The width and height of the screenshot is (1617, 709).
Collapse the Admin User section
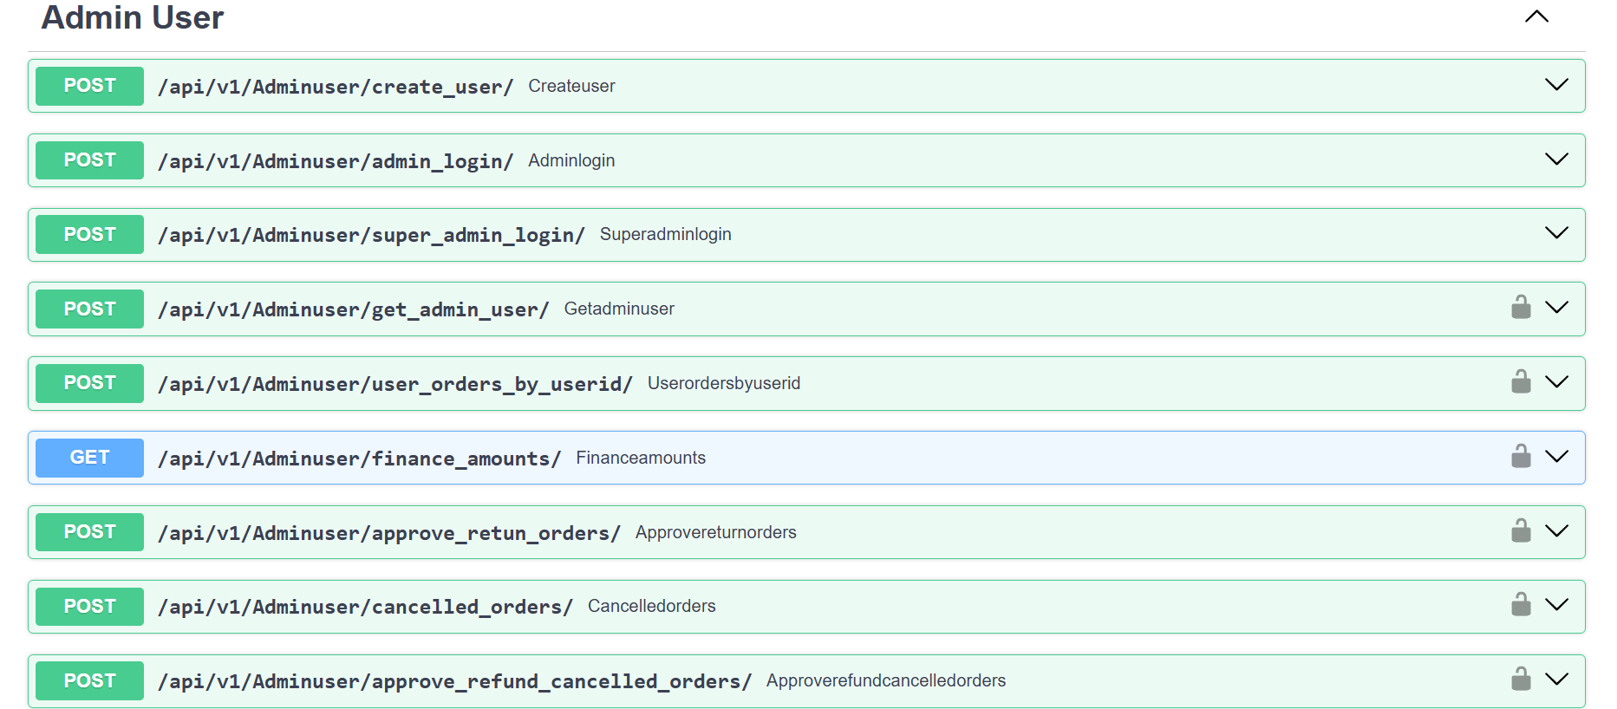click(x=1536, y=17)
